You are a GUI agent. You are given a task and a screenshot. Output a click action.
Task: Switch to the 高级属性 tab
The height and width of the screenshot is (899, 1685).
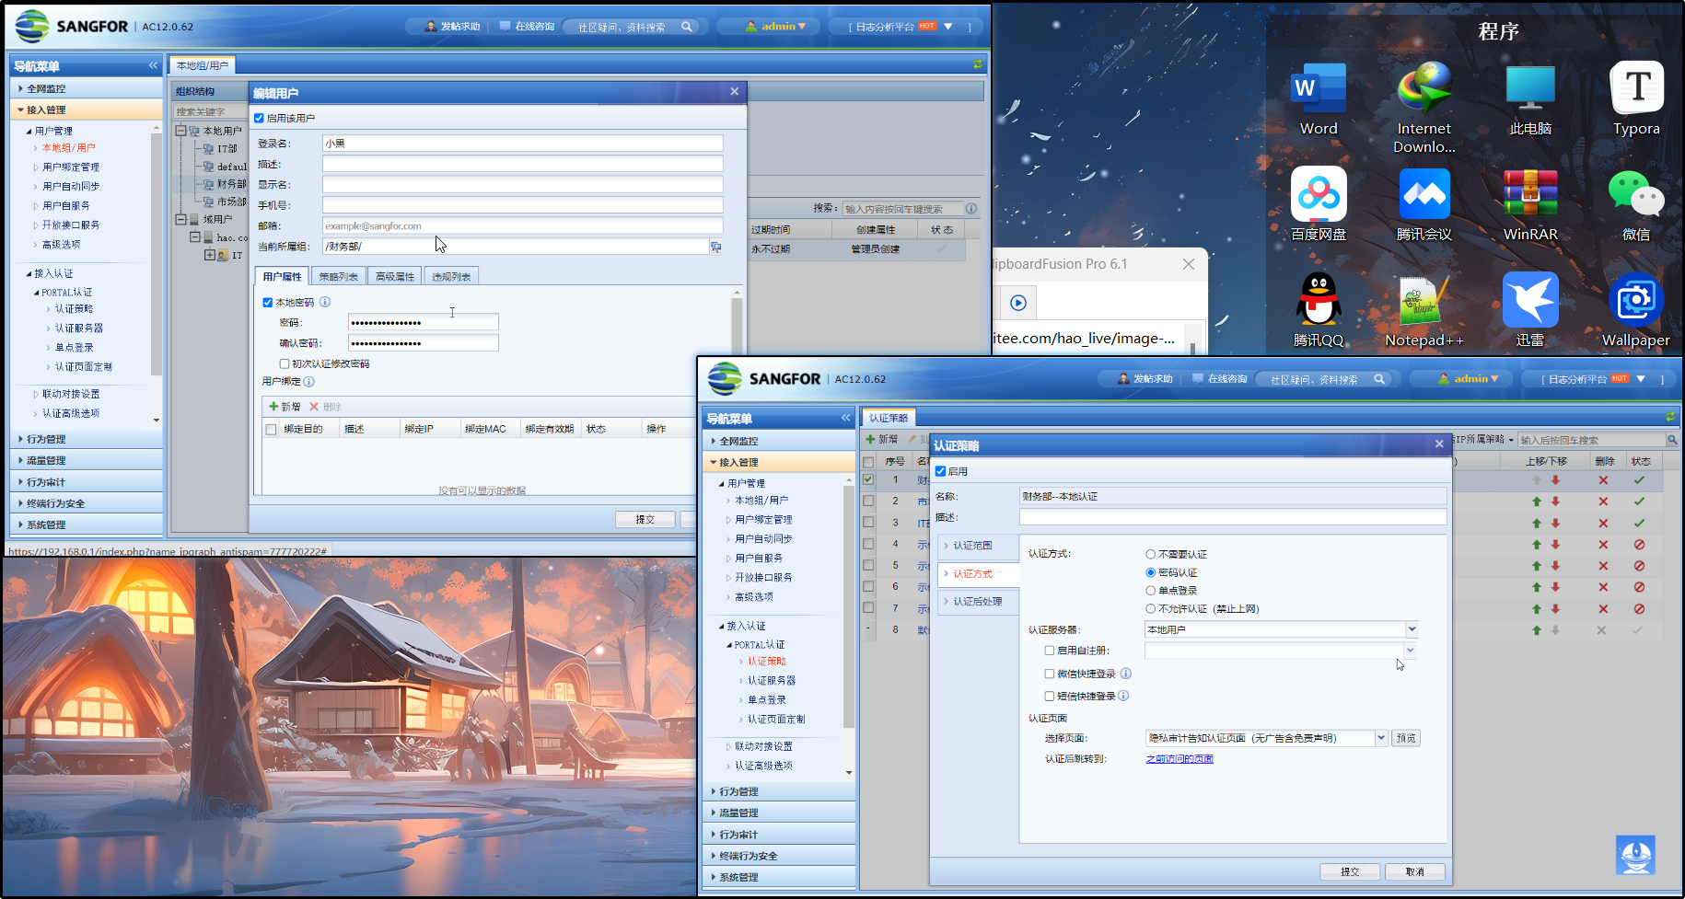click(395, 276)
